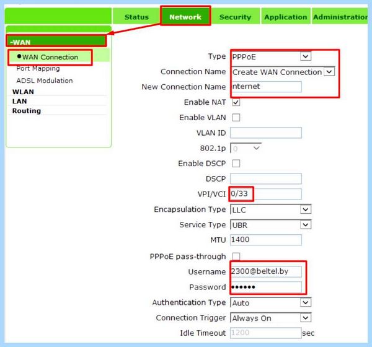Open the Security tab
Image resolution: width=372 pixels, height=347 pixels.
(235, 17)
